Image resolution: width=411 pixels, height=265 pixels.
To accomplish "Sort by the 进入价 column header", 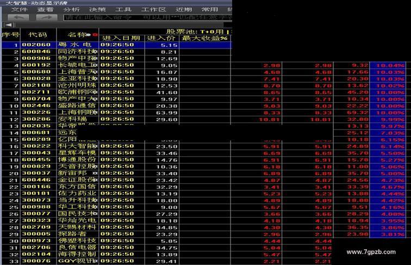I will (161, 38).
